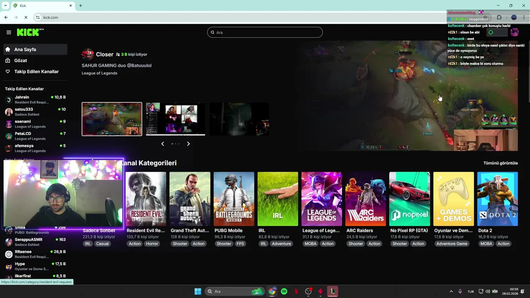The image size is (530, 298).
Task: Select the second carousel thumbnail with webcams
Action: 176,119
